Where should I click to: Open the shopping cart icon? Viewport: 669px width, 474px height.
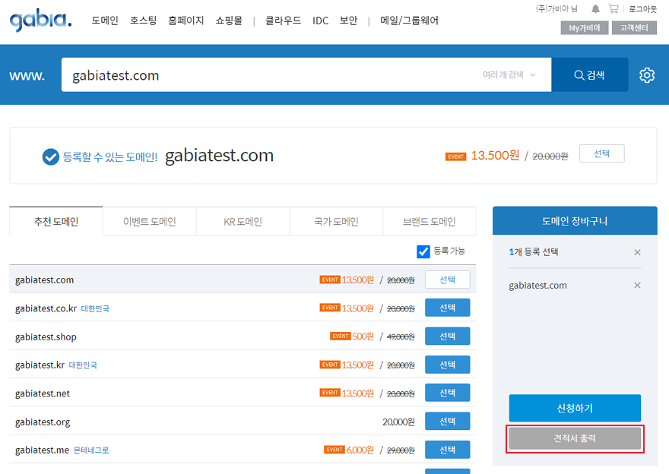[613, 9]
